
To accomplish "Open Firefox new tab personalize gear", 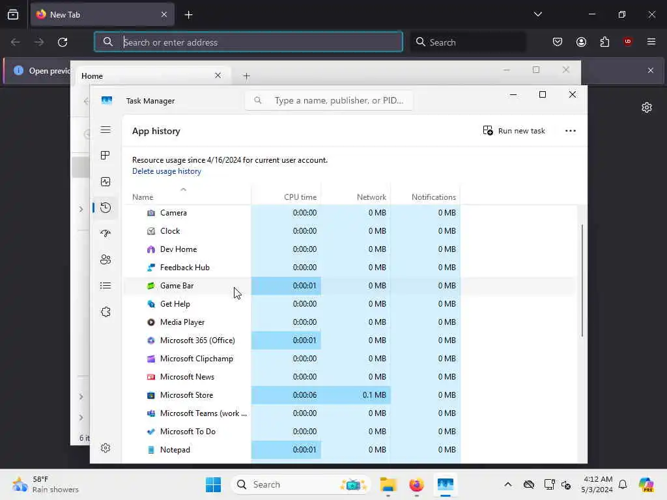I will (x=647, y=107).
